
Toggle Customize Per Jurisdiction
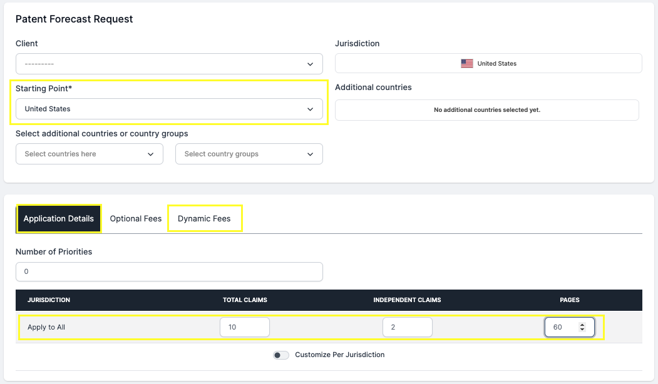point(281,355)
